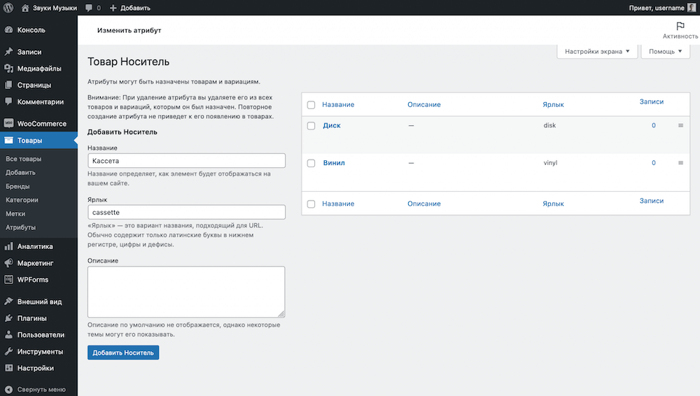
Task: Click the vinyl slug cell
Action: point(550,163)
